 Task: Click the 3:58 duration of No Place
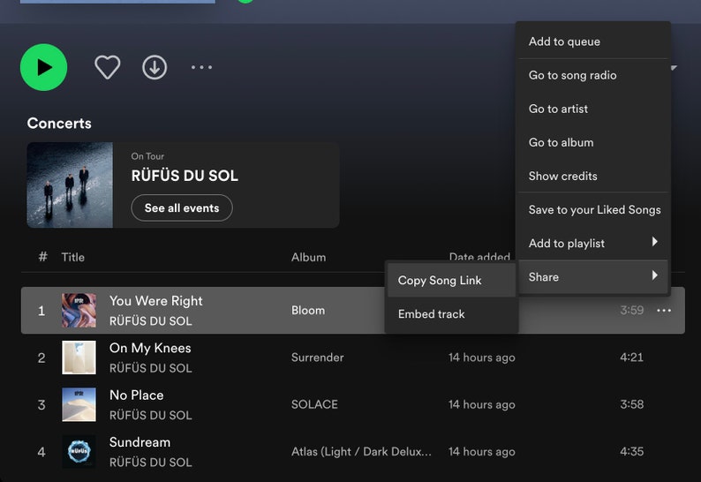tap(632, 404)
